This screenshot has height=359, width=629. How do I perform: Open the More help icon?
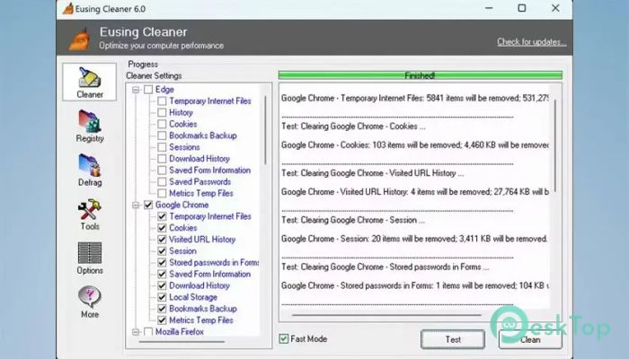[90, 302]
